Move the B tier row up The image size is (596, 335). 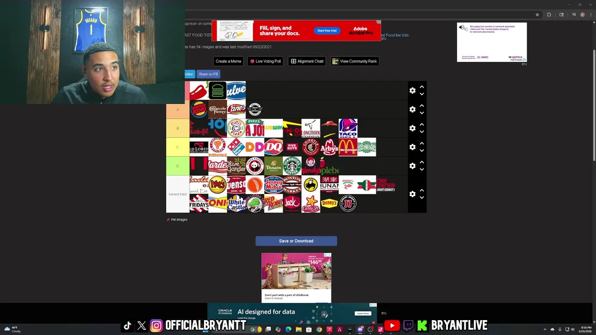click(x=422, y=125)
